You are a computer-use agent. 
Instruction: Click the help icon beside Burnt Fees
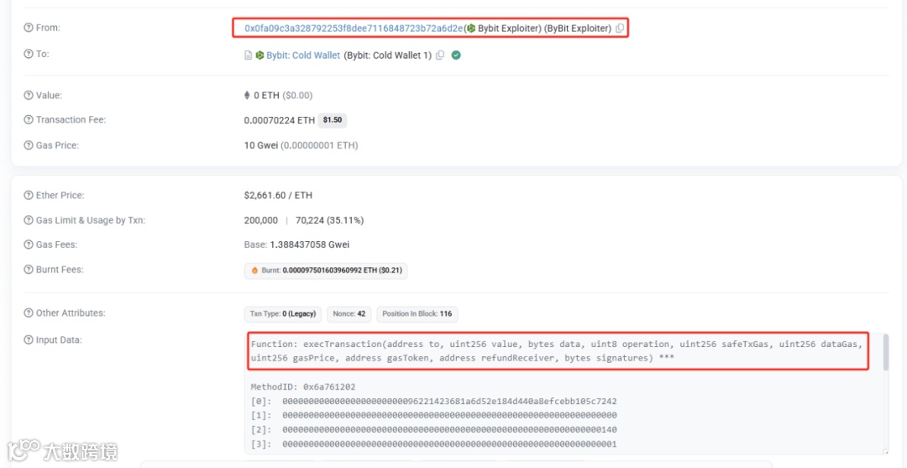coord(29,270)
